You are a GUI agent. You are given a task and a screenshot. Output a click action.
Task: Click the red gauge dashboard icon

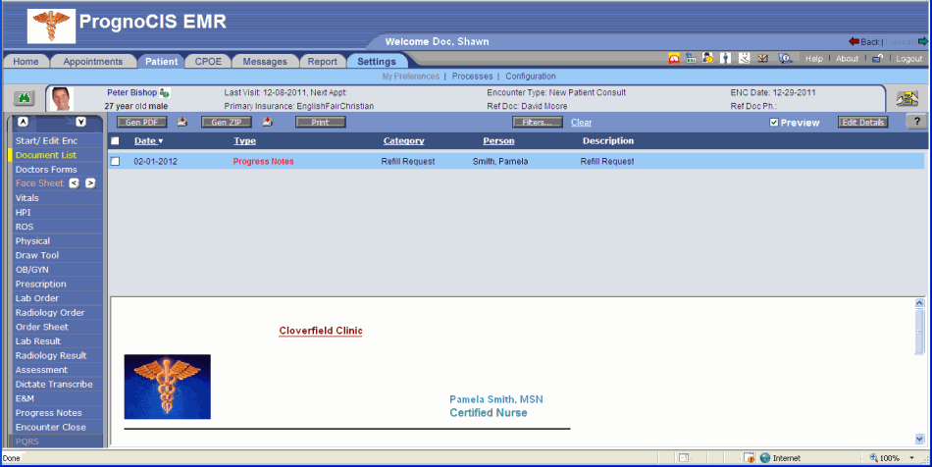674,58
